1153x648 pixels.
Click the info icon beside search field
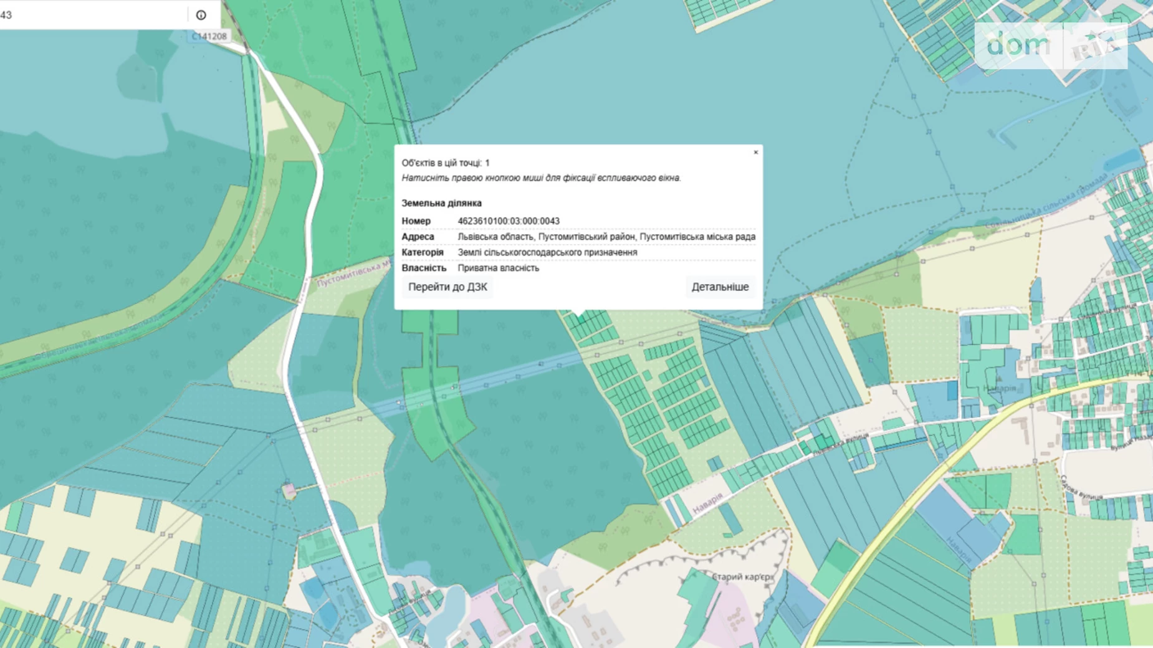point(201,15)
